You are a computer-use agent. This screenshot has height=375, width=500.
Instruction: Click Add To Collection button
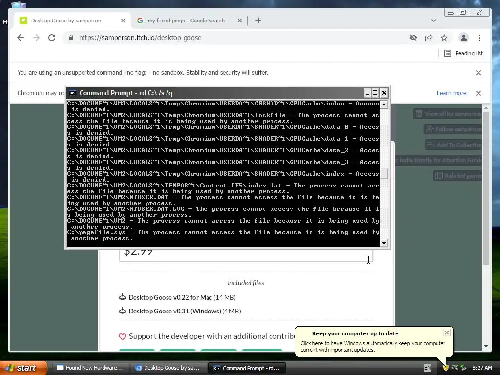tap(454, 145)
